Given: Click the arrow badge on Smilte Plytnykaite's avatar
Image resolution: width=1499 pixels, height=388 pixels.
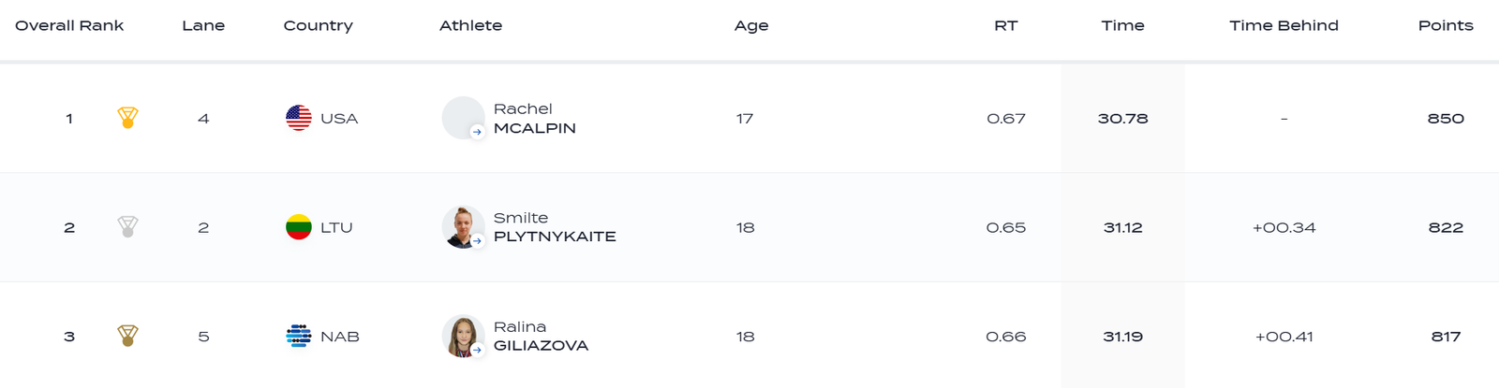Looking at the screenshot, I should coord(477,241).
